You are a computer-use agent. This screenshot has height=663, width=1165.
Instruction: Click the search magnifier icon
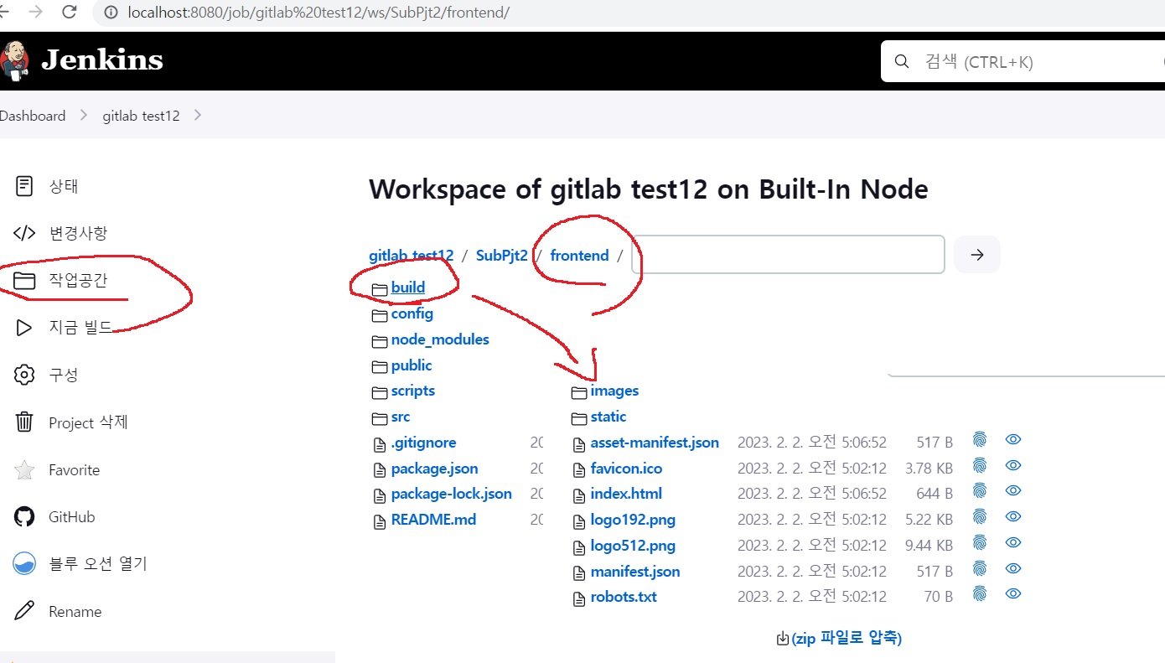(x=902, y=61)
